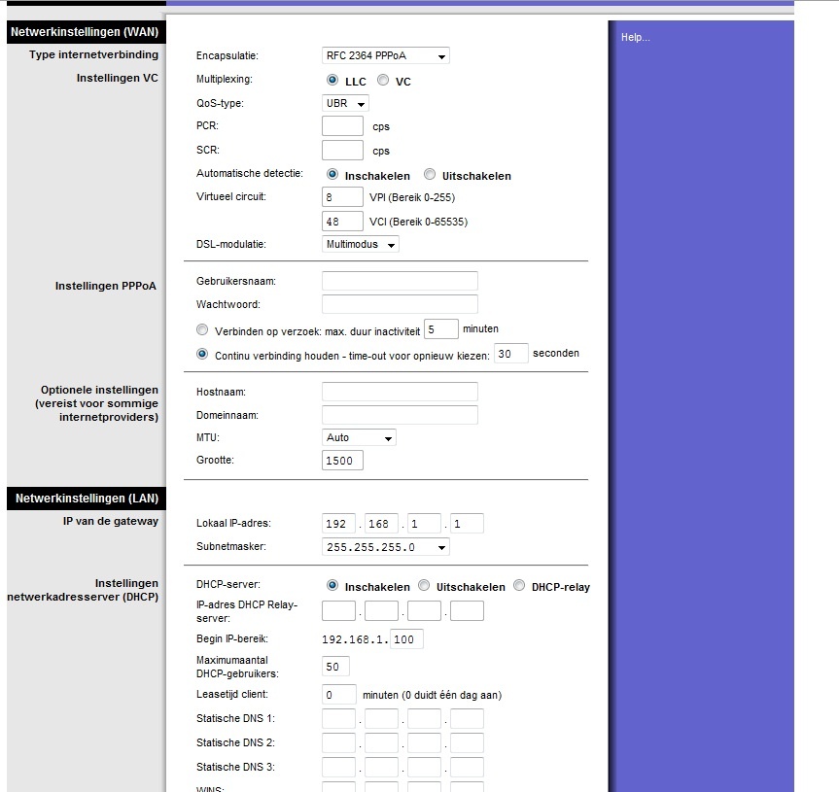Focus the Hostnaam field

[x=400, y=392]
